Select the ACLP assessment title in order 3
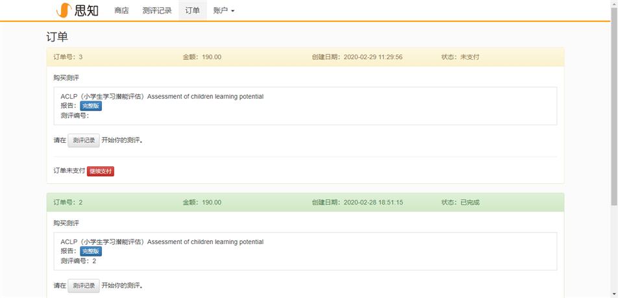The width and height of the screenshot is (618, 298). click(162, 97)
